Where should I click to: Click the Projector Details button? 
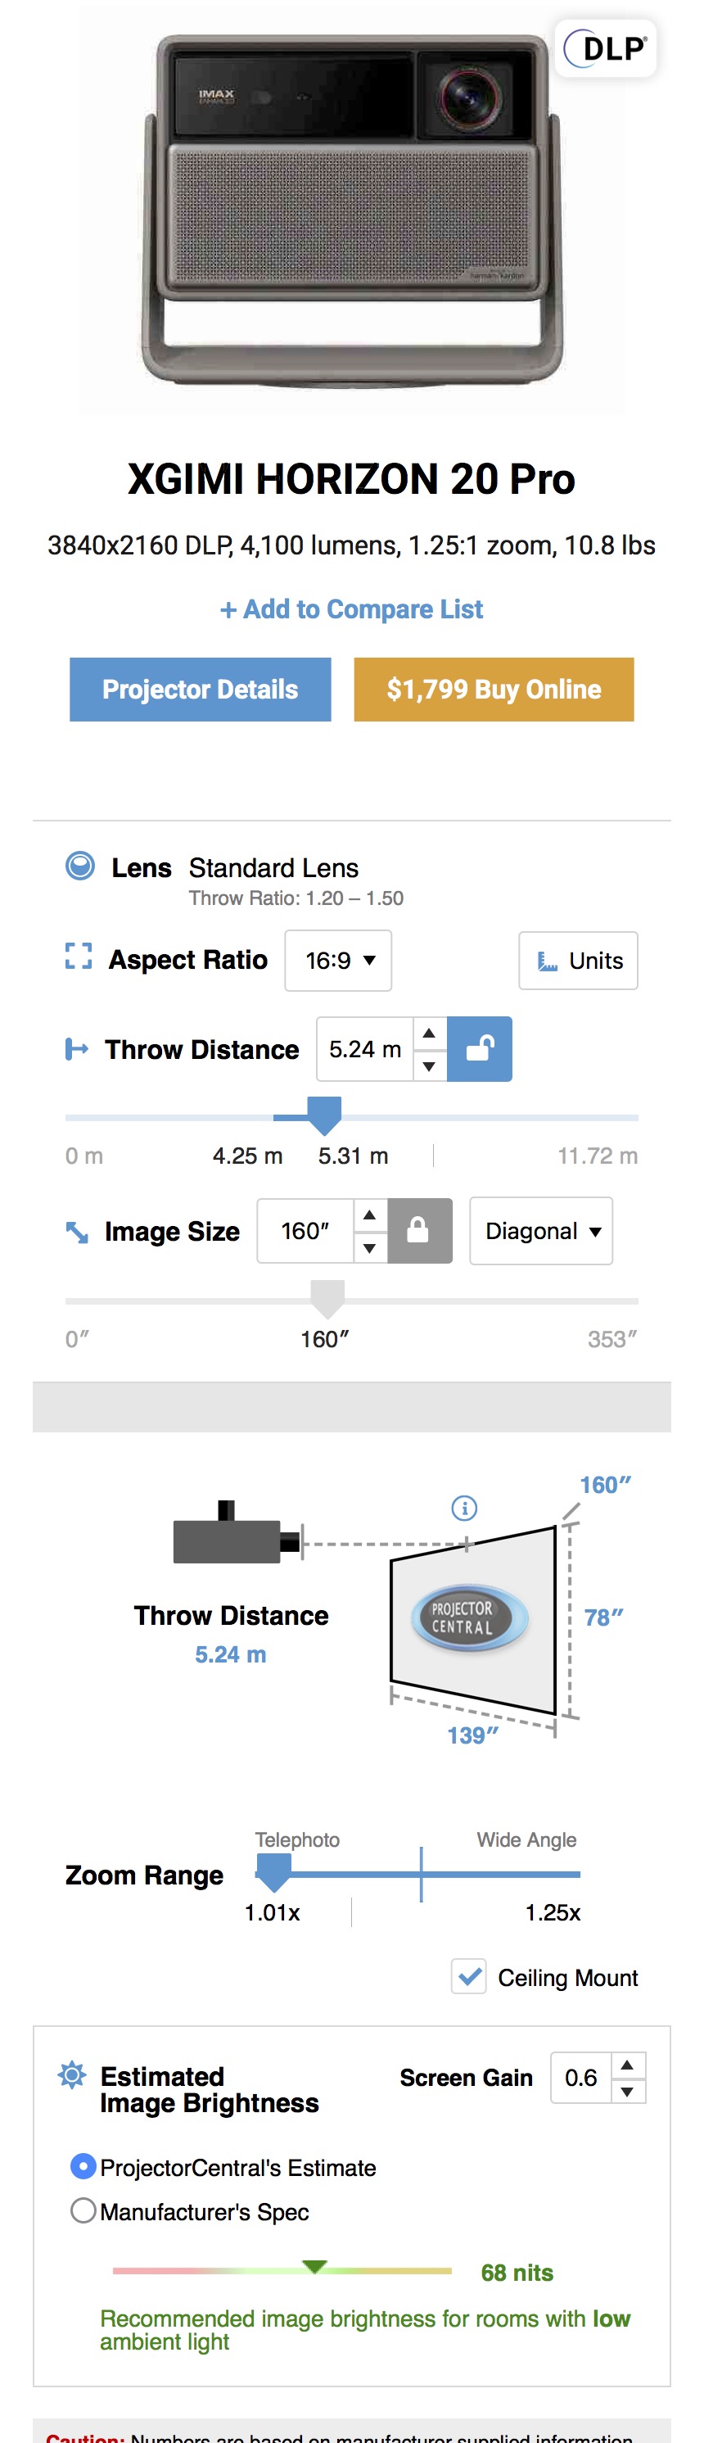pos(200,690)
